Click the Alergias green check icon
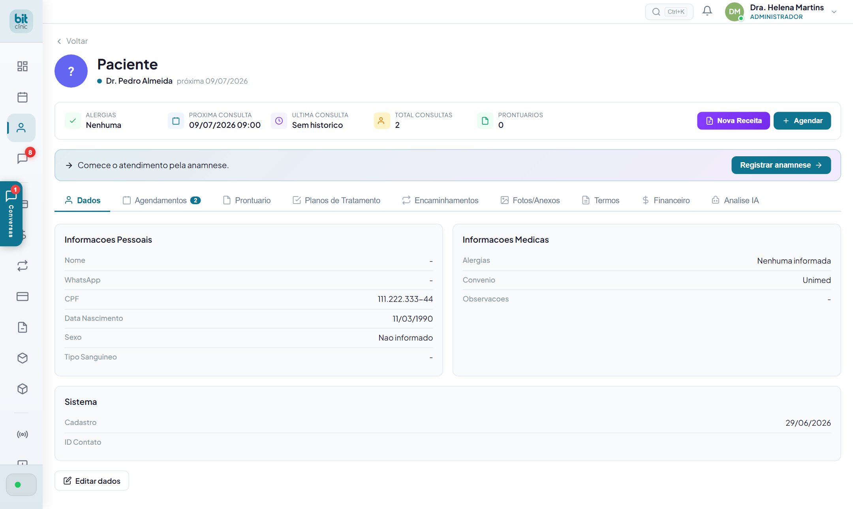The height and width of the screenshot is (509, 853). point(73,121)
